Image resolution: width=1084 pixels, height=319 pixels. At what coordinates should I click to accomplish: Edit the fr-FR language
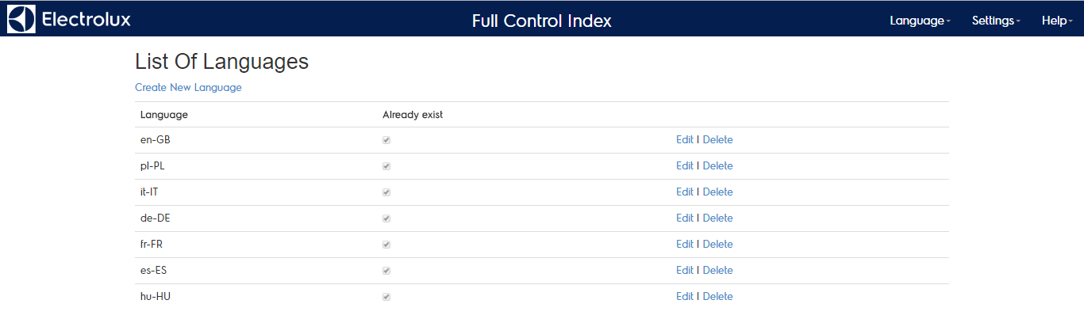(x=685, y=245)
